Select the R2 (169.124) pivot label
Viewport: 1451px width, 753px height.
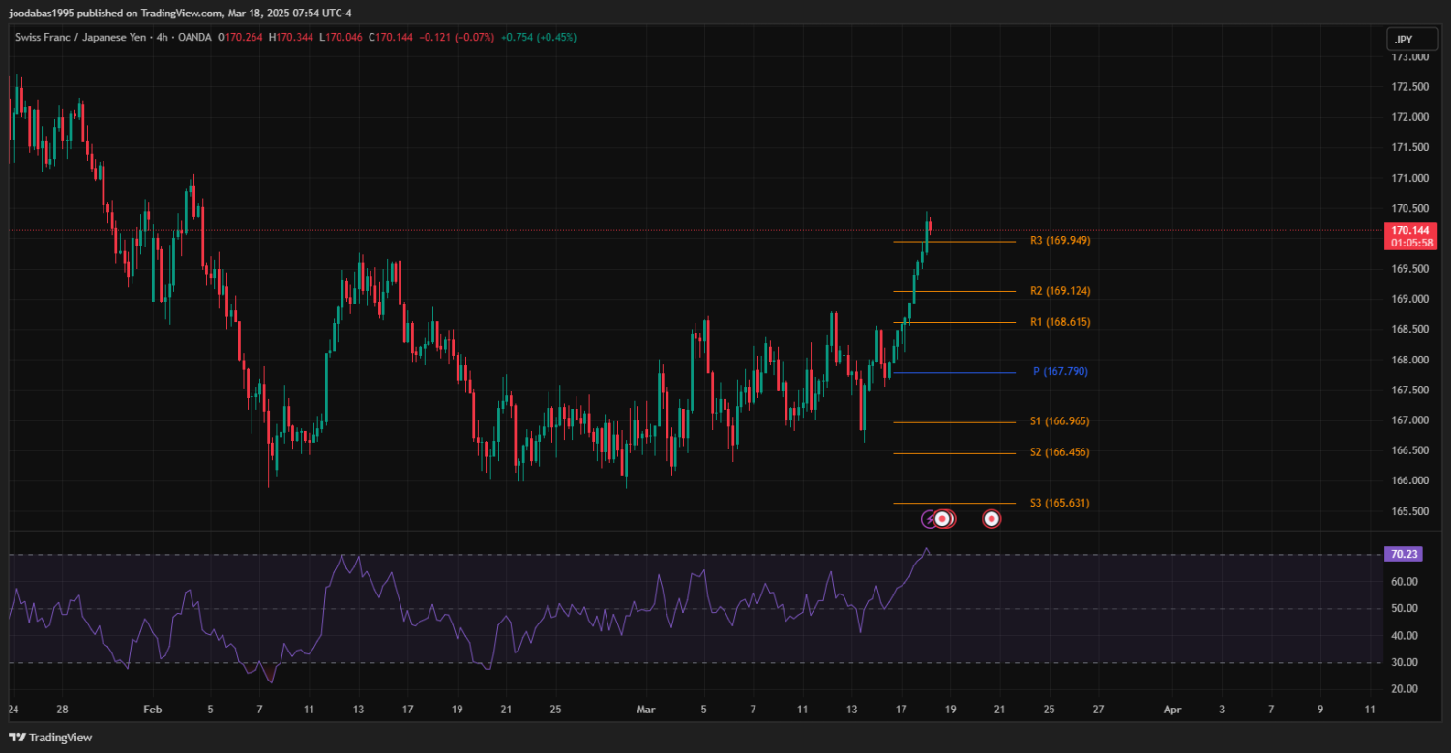1059,291
